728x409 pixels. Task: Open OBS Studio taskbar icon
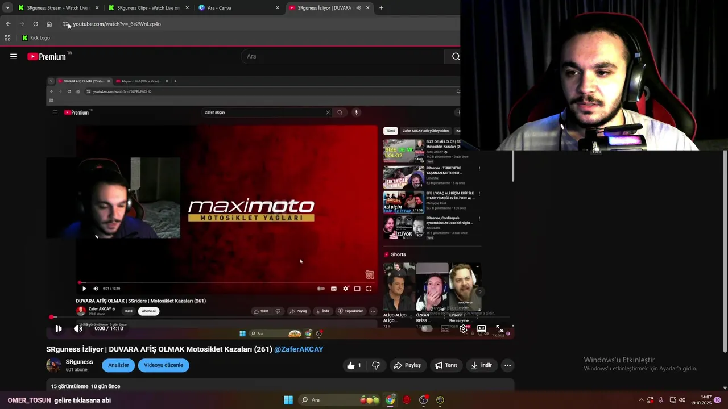423,400
